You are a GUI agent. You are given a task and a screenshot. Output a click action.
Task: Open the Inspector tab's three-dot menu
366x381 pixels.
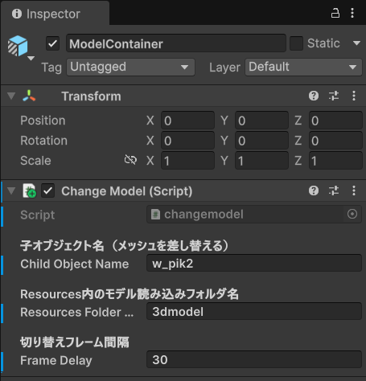[x=352, y=13]
